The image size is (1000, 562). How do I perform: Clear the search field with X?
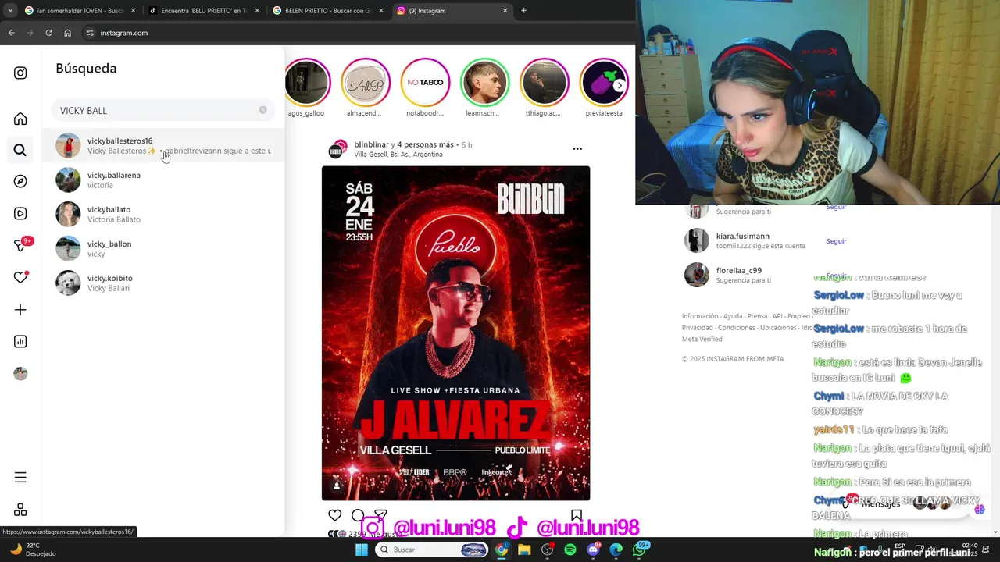[x=263, y=110]
